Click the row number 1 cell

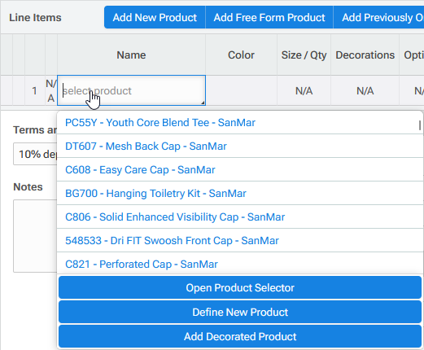pyautogui.click(x=35, y=90)
